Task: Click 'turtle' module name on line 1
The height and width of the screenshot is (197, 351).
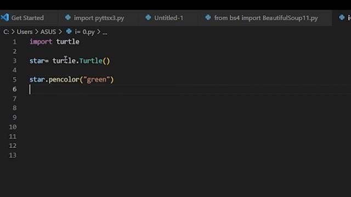Action: pyautogui.click(x=67, y=42)
